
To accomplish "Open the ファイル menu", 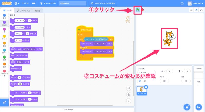I will tap(25, 3).
